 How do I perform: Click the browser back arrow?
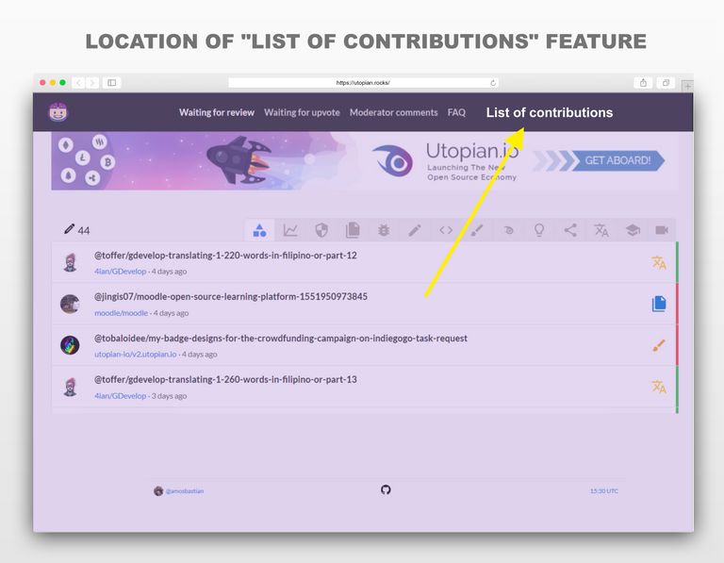pyautogui.click(x=78, y=83)
